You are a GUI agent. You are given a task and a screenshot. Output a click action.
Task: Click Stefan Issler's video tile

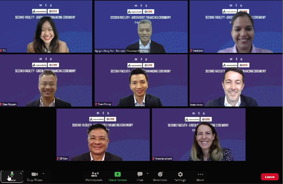(x=236, y=80)
